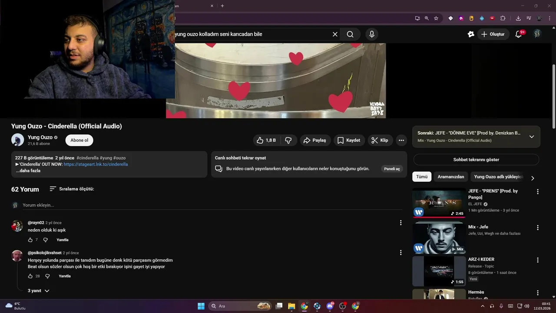556x313 pixels.
Task: Open Discord from taskbar
Action: click(330, 306)
